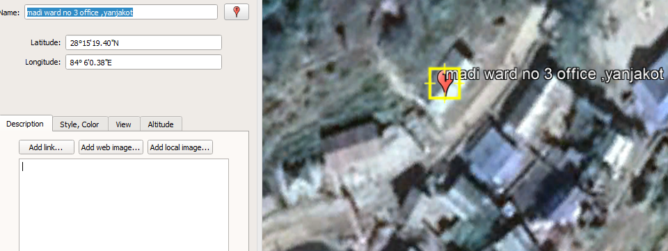Click the highlighted text in Name field

point(80,13)
